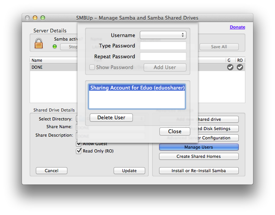Screen dimensions: 275x215
Task: Click the green Samba active status light
Action: click(55, 47)
